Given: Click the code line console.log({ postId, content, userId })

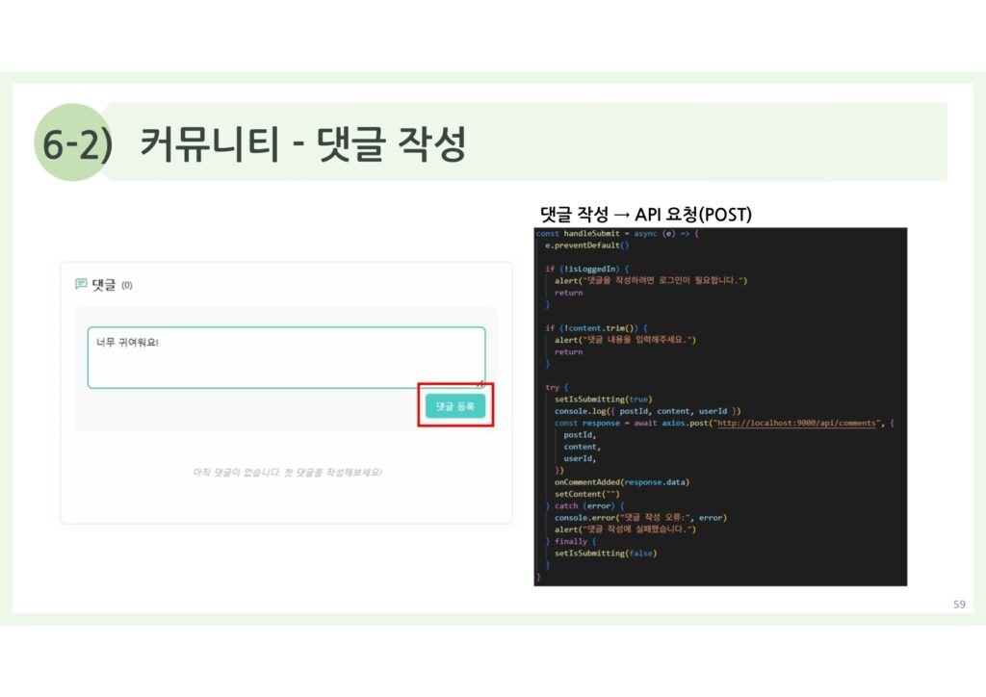Looking at the screenshot, I should point(647,411).
